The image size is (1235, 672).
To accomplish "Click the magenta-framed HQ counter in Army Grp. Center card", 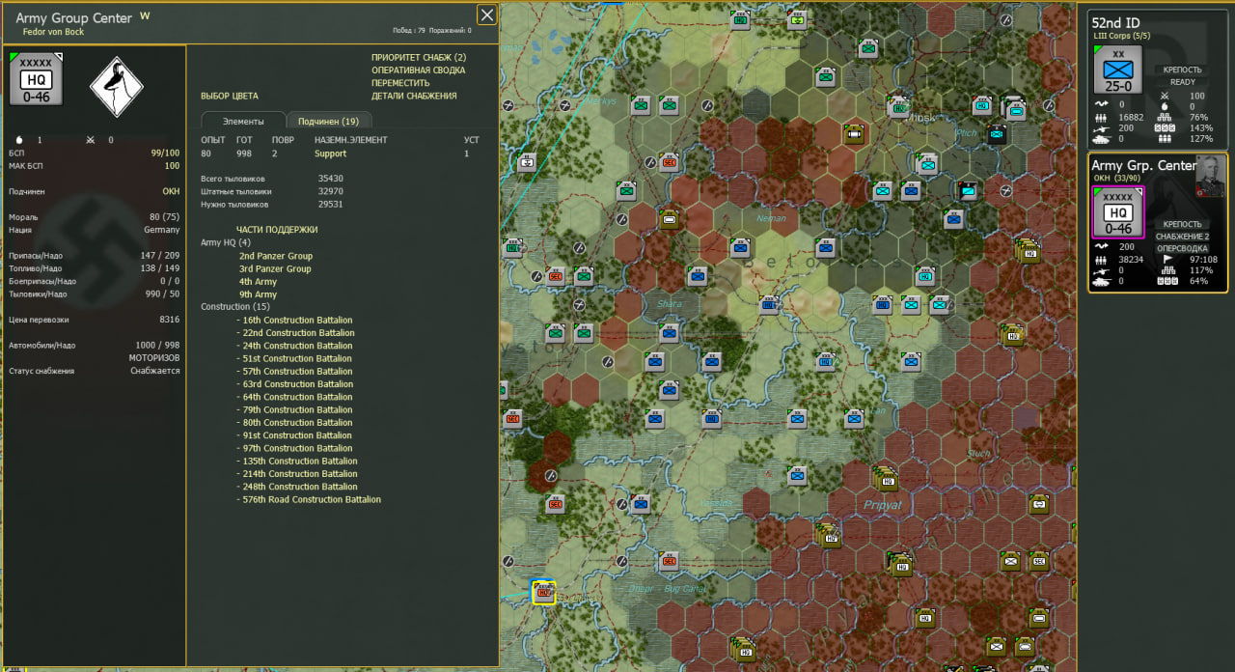I will click(1118, 212).
